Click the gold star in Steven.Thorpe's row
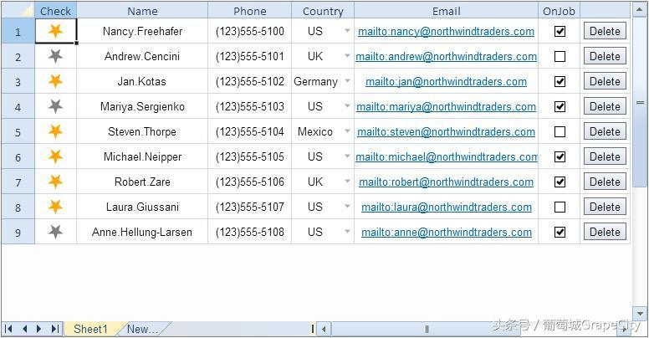This screenshot has height=338, width=649. [x=55, y=131]
